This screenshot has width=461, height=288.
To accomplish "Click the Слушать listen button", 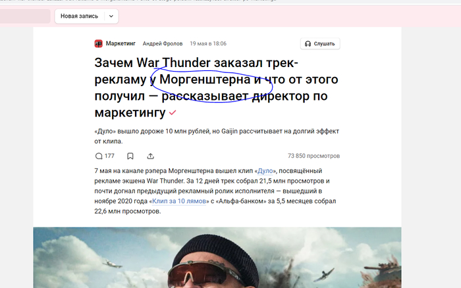I will (320, 44).
